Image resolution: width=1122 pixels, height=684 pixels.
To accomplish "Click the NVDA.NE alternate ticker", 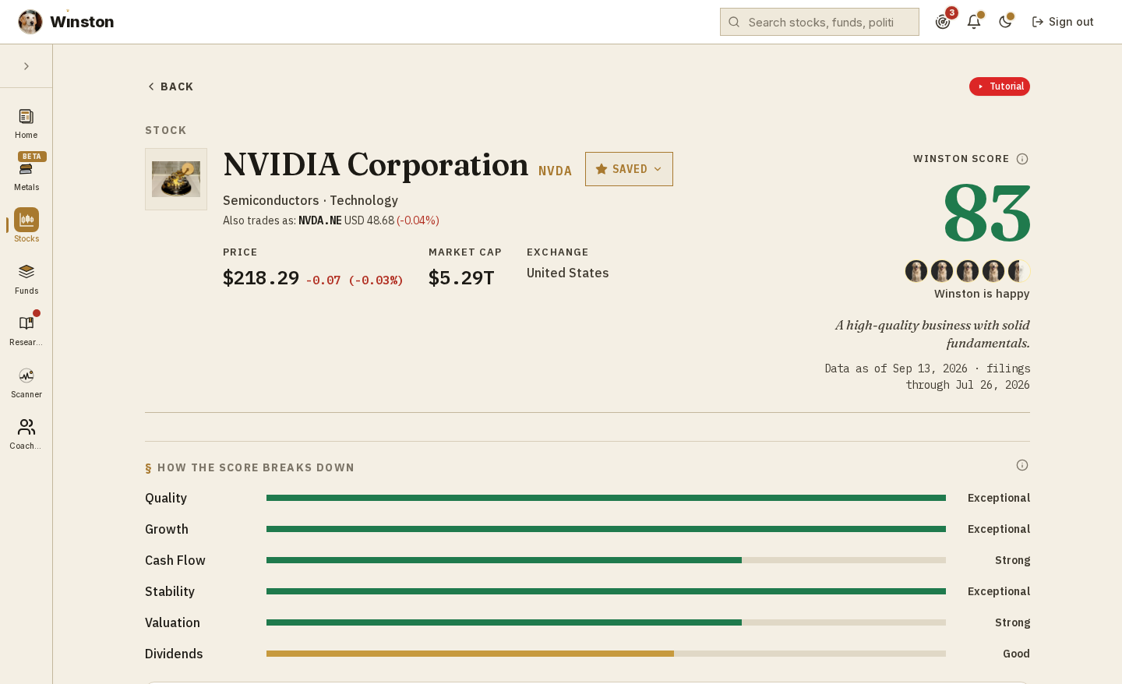I will tap(320, 220).
